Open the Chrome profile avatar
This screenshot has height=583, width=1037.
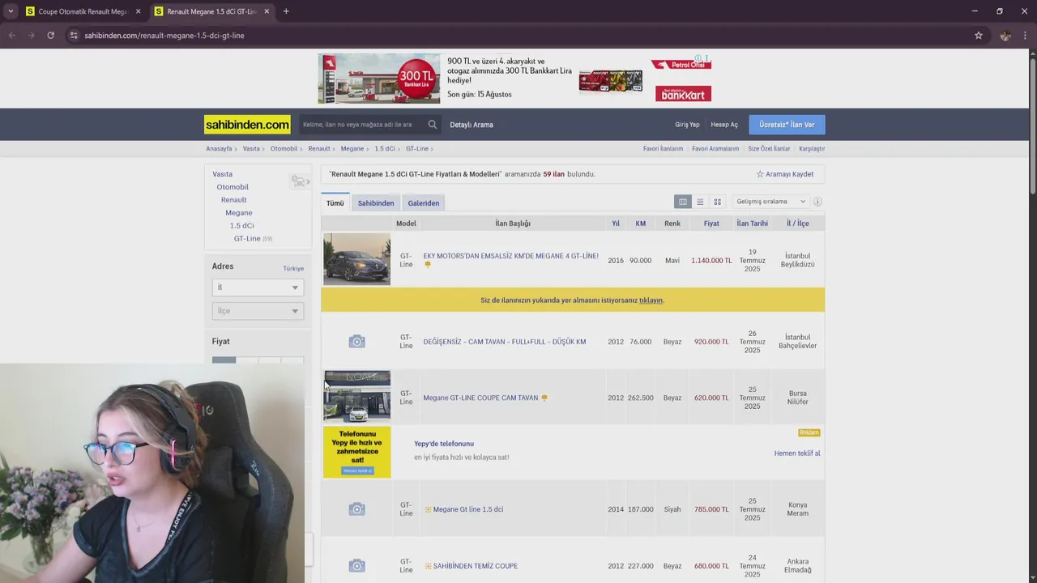pyautogui.click(x=1005, y=36)
